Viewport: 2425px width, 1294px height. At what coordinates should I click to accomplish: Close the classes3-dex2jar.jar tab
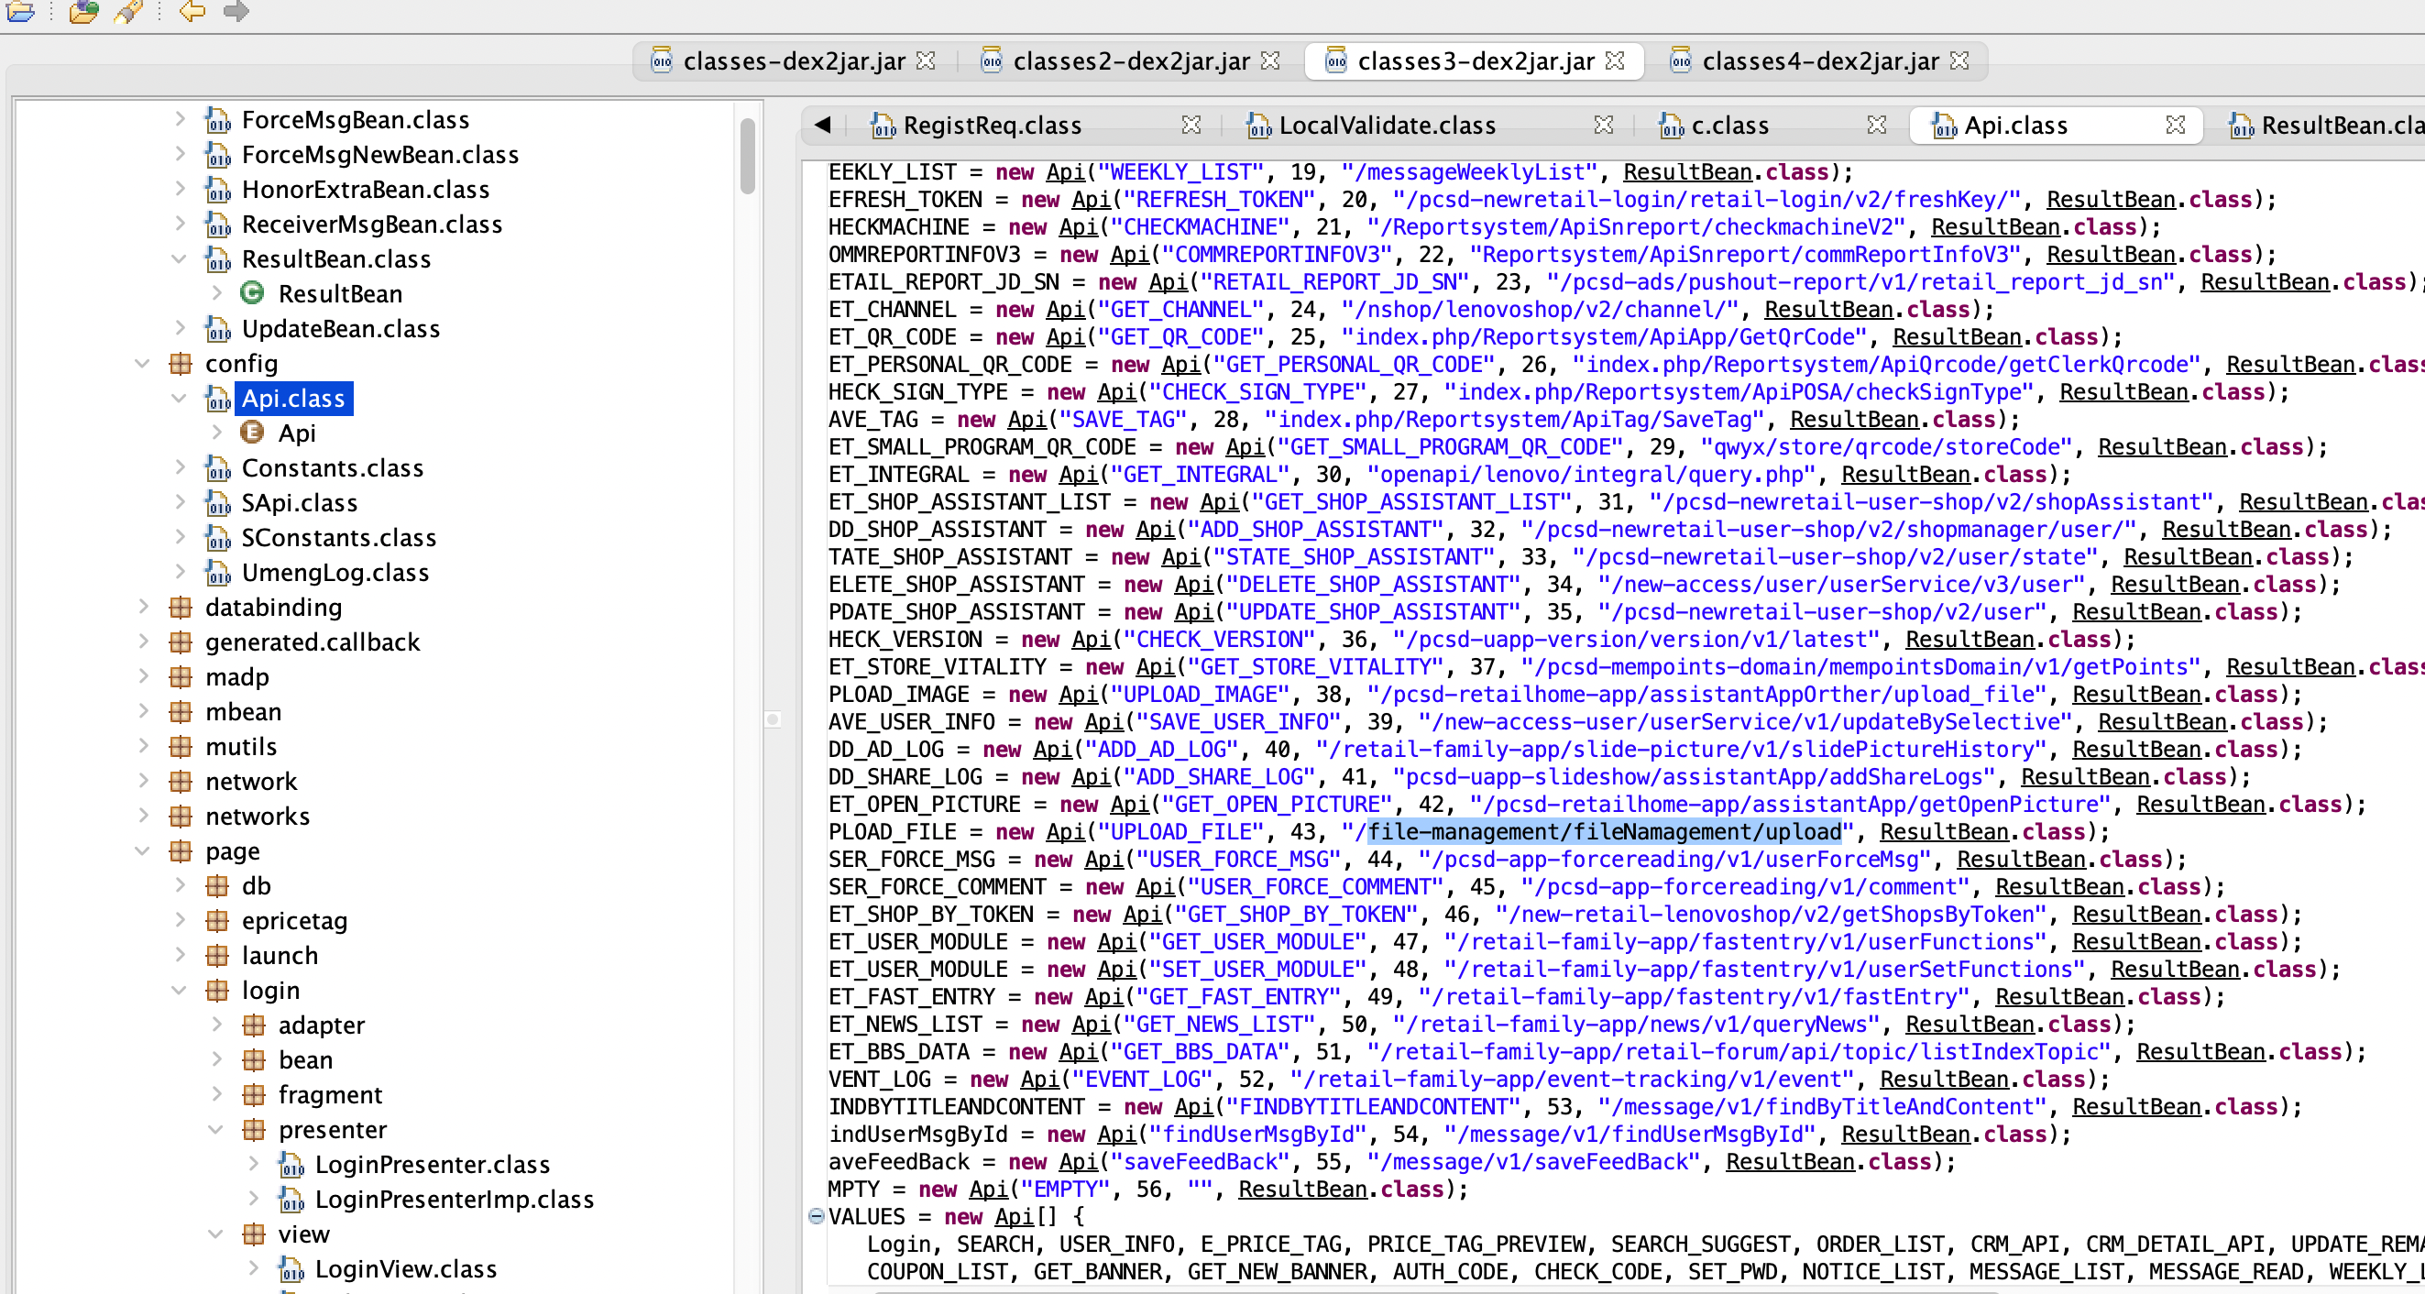(x=1616, y=61)
